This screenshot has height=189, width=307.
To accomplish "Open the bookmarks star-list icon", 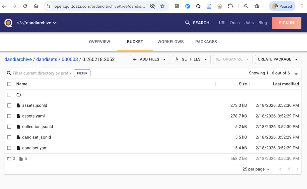I will point(257,6).
